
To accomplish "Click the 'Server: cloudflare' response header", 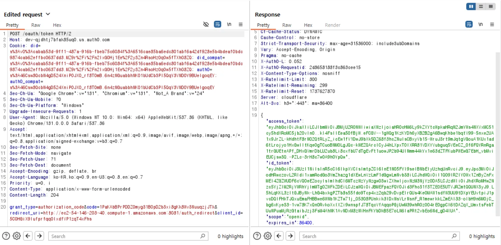I will [284, 97].
